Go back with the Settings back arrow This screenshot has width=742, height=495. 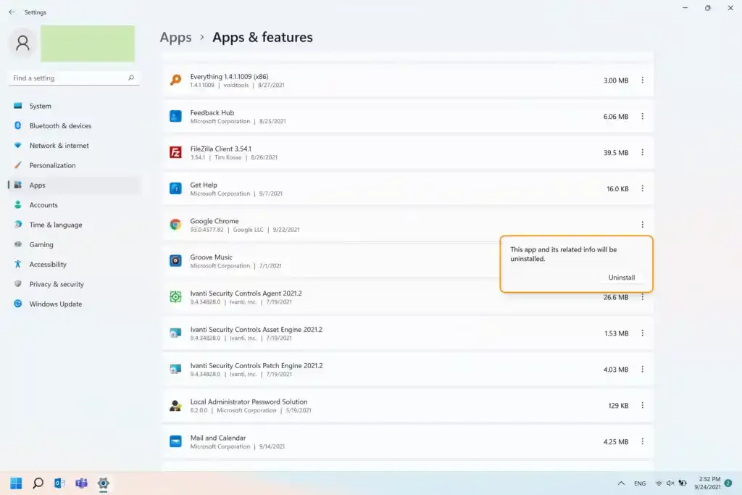tap(12, 12)
